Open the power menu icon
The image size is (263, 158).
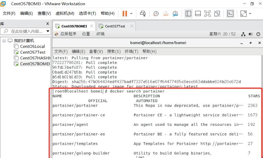point(258,34)
